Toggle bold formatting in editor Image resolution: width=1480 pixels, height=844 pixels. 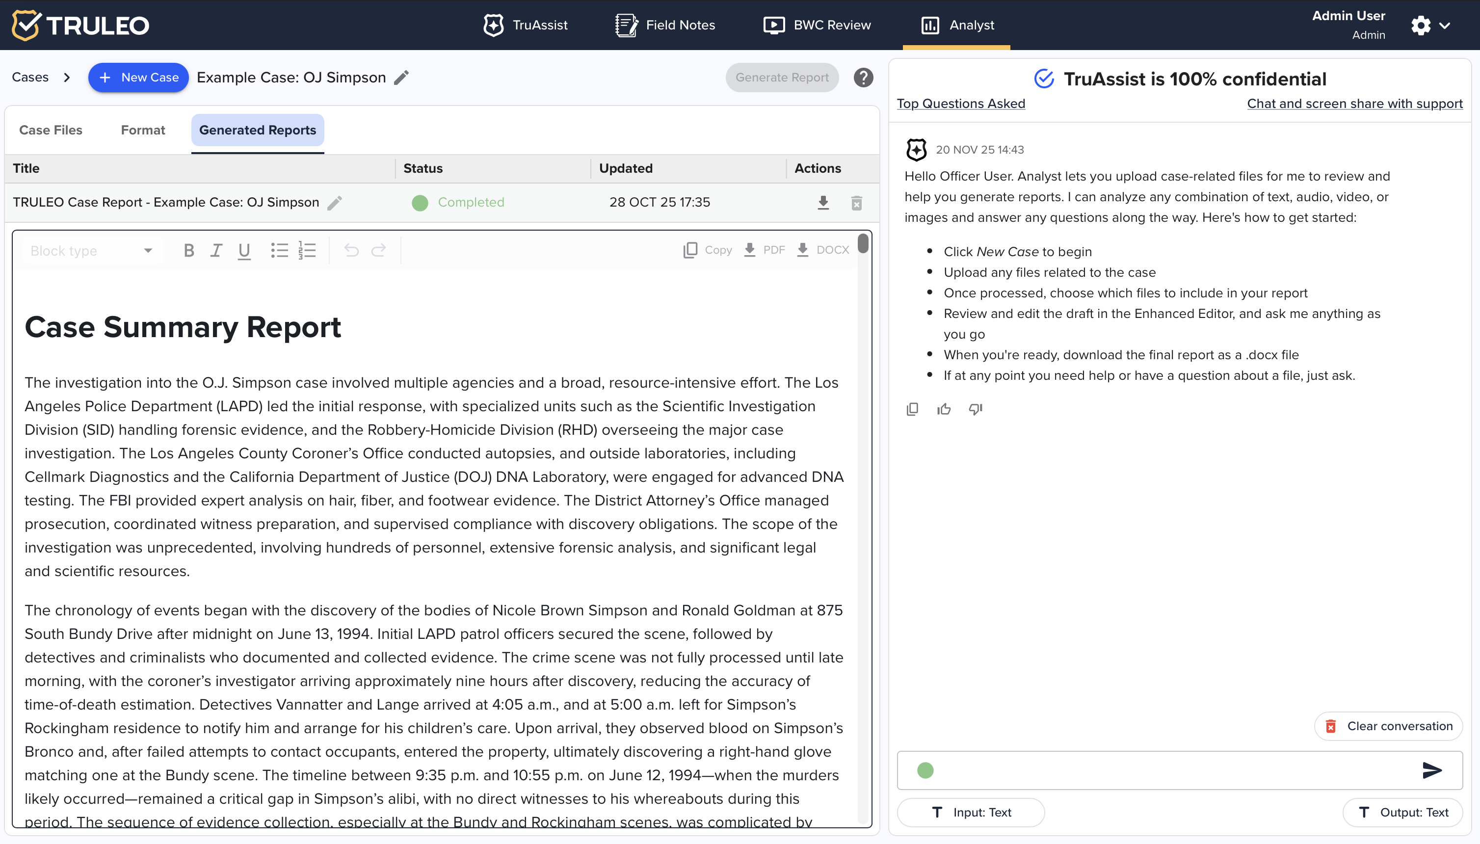(188, 250)
